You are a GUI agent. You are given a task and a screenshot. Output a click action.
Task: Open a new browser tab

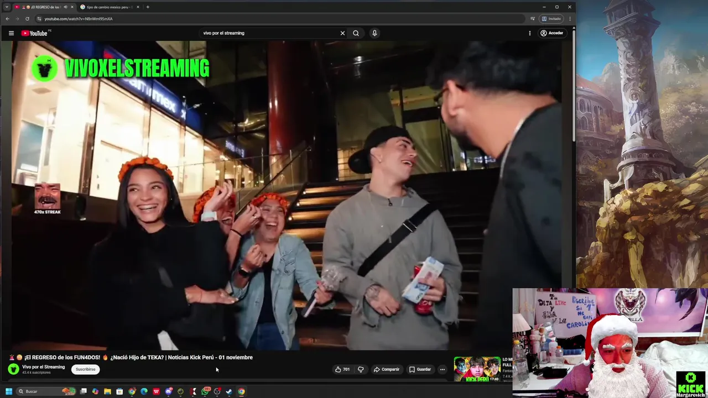148,7
